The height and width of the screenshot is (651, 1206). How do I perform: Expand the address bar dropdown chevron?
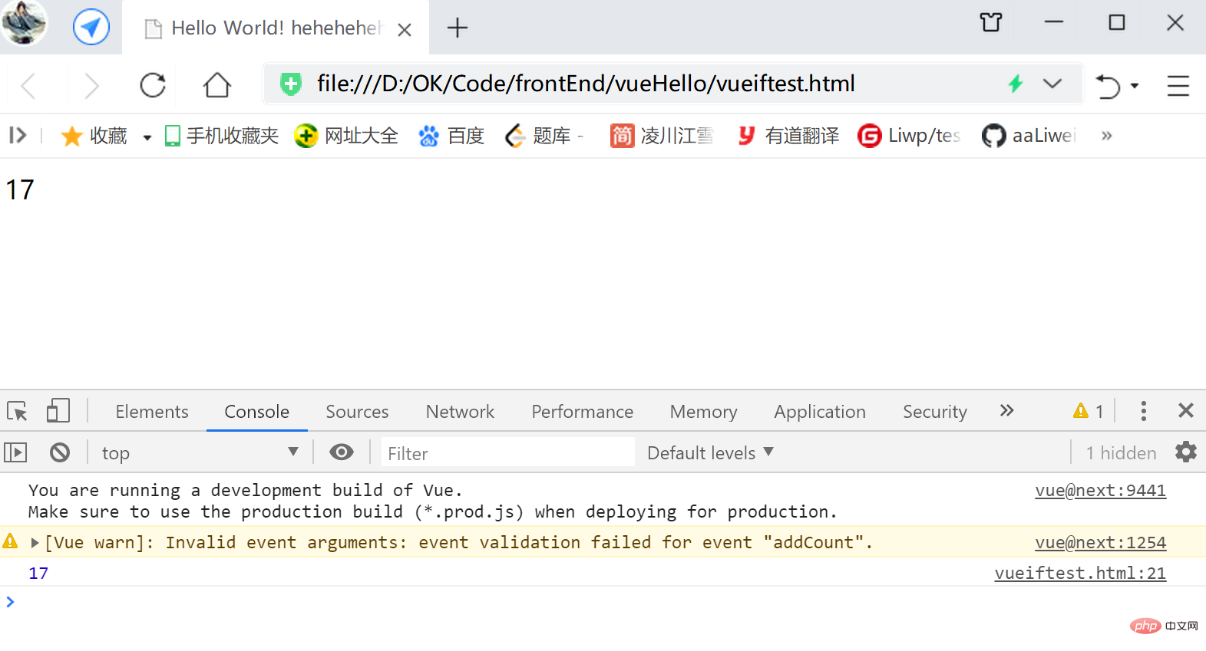coord(1052,84)
